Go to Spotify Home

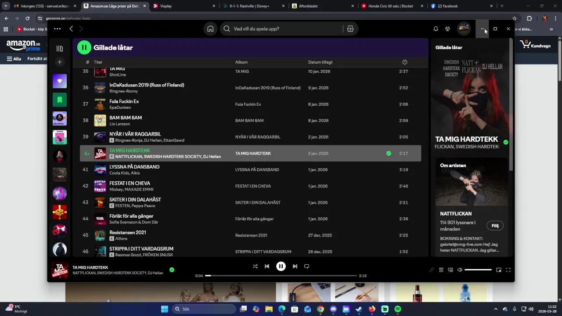210,29
